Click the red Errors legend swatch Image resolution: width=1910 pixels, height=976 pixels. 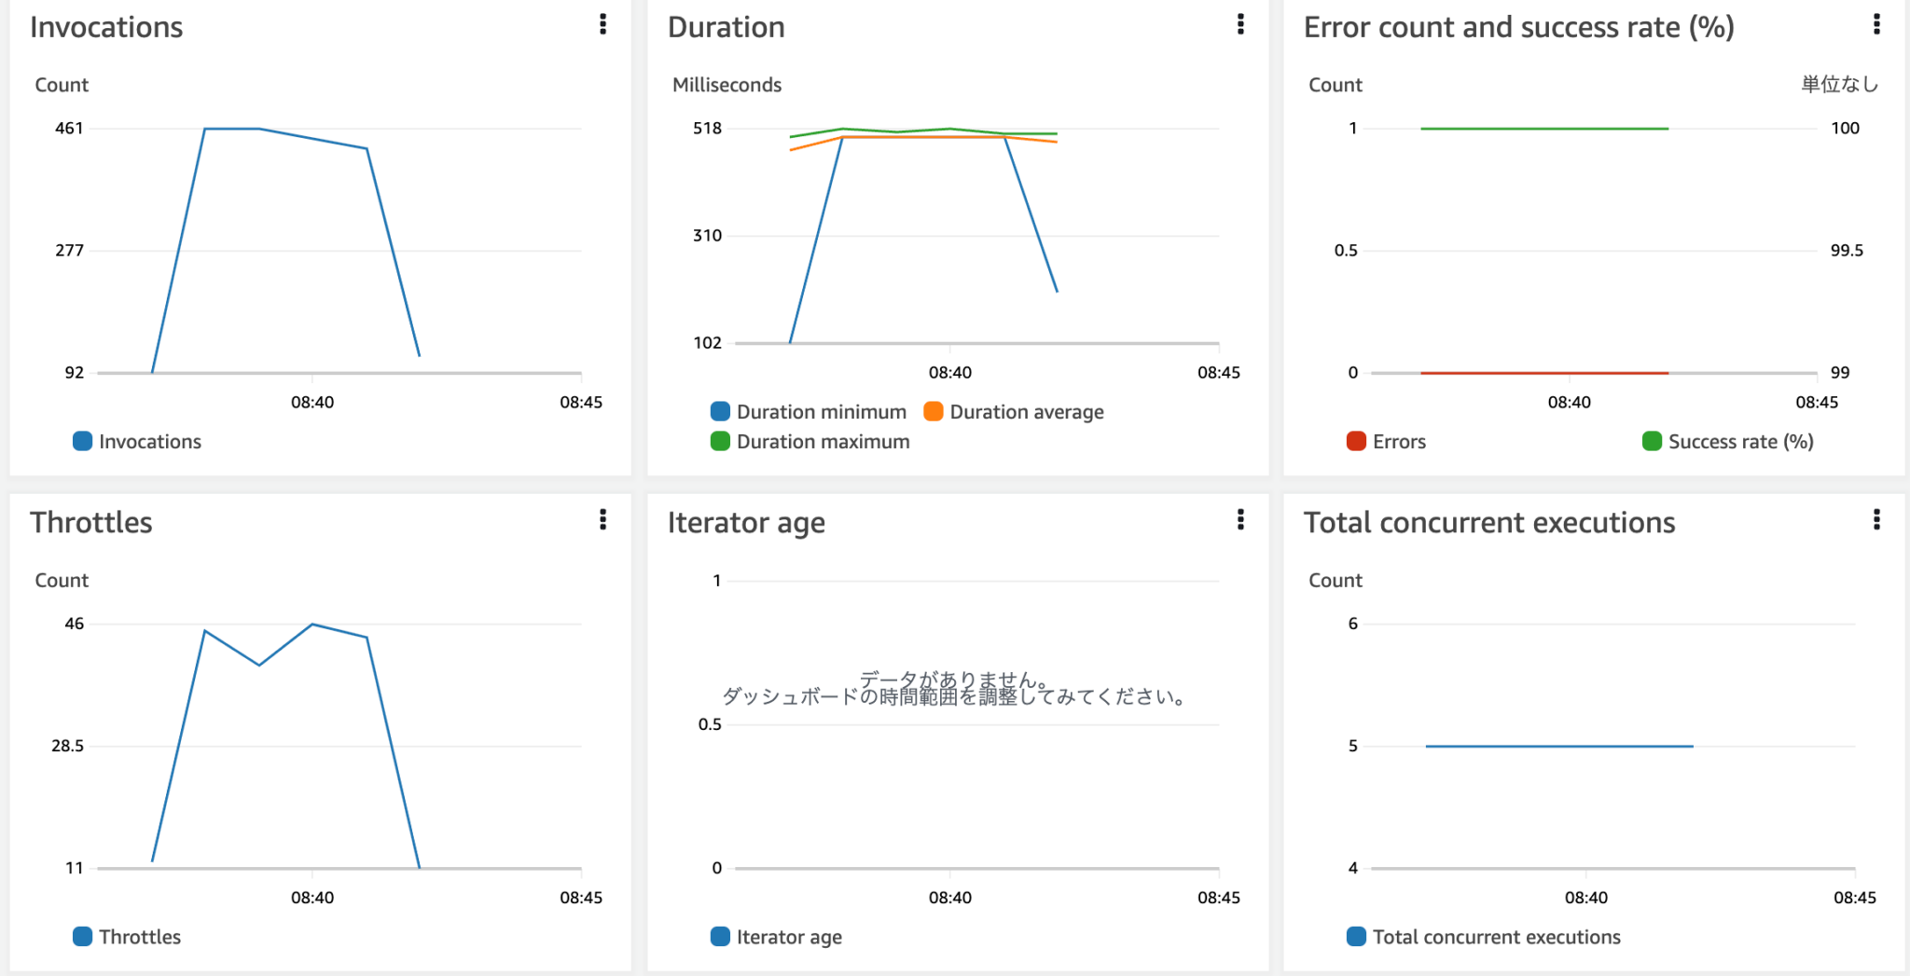(1356, 442)
